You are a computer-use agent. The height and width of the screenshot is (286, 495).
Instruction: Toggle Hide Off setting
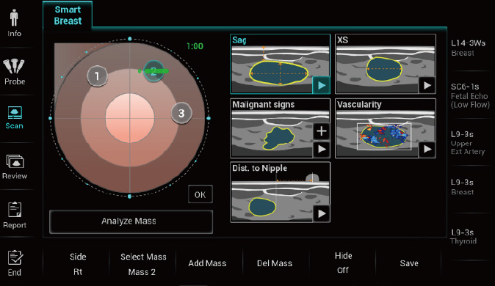click(x=343, y=263)
